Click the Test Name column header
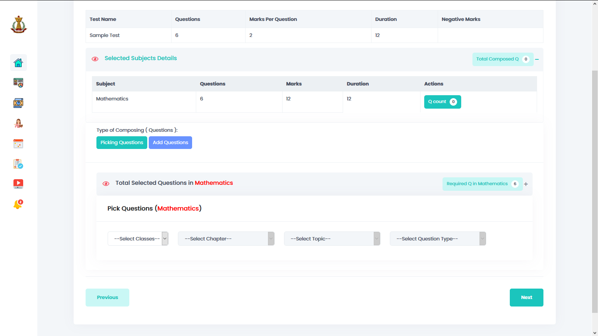This screenshot has width=598, height=336. tap(129, 19)
